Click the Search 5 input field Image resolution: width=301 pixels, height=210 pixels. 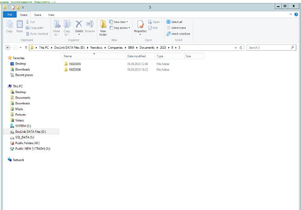pos(271,48)
